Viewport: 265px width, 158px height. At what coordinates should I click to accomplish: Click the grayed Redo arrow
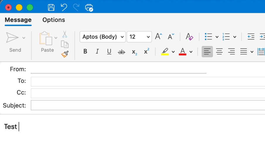(76, 8)
